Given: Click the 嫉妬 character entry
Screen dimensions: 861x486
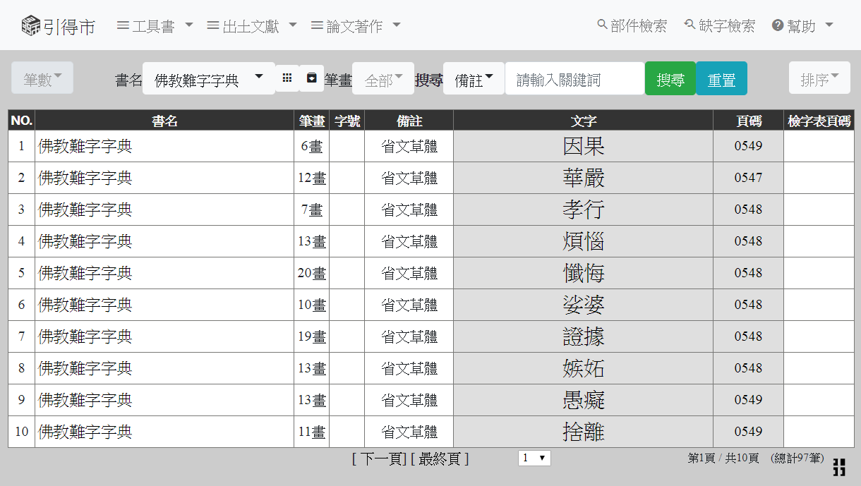Looking at the screenshot, I should (x=584, y=368).
